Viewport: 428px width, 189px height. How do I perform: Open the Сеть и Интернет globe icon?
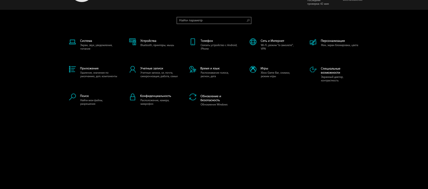pos(253,42)
